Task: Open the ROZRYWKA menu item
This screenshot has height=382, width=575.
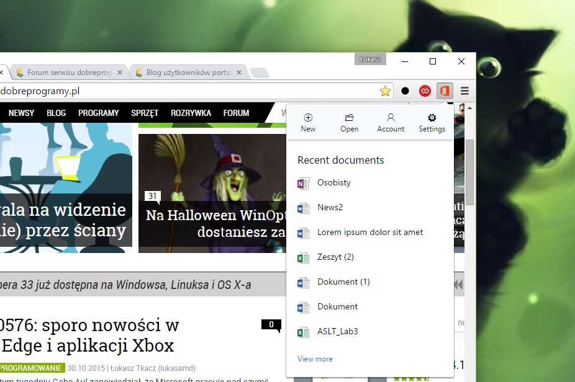Action: pos(191,113)
